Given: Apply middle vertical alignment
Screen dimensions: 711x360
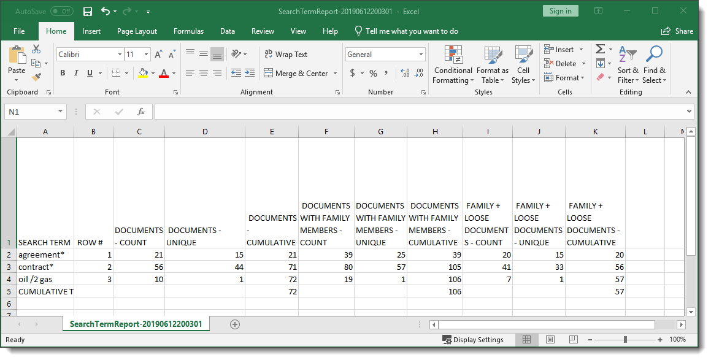Looking at the screenshot, I should click(x=204, y=54).
